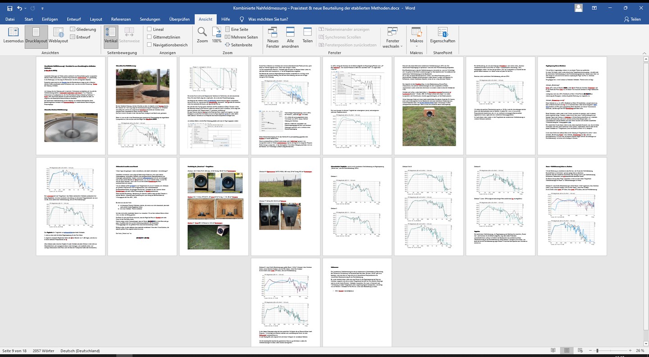Toggle the Gitternetzlinien checkbox
This screenshot has width=649, height=357.
149,37
